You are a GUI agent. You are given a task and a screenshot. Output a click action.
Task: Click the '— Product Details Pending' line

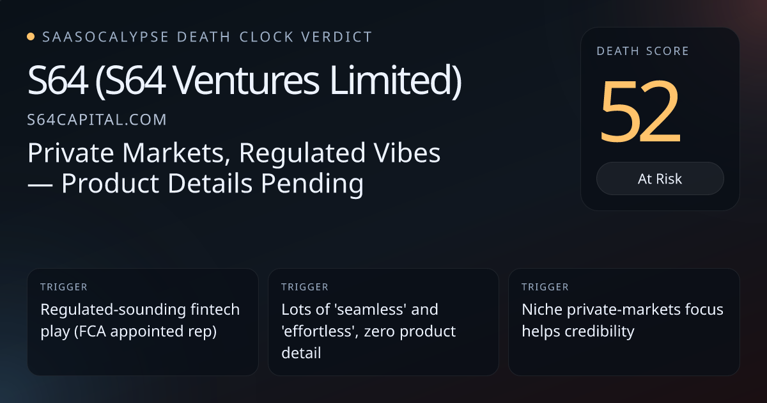(x=196, y=184)
